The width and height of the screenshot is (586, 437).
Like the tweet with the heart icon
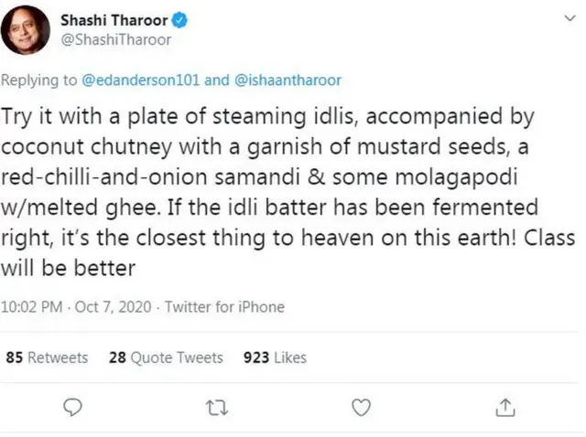click(x=362, y=406)
